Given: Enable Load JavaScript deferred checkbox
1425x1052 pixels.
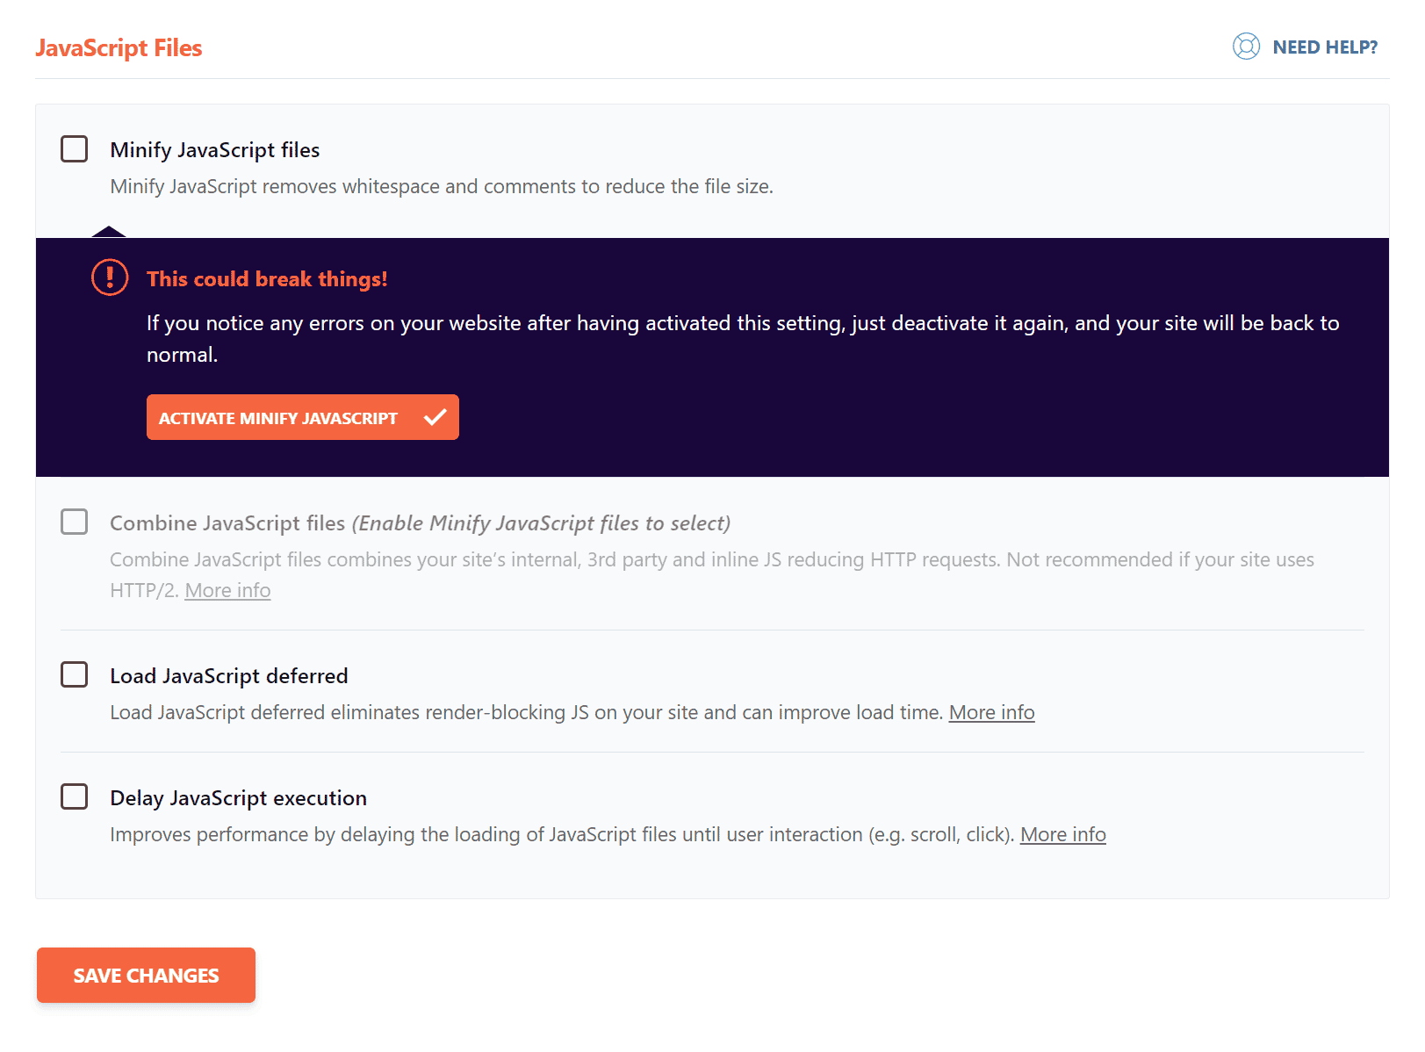Looking at the screenshot, I should click(75, 674).
